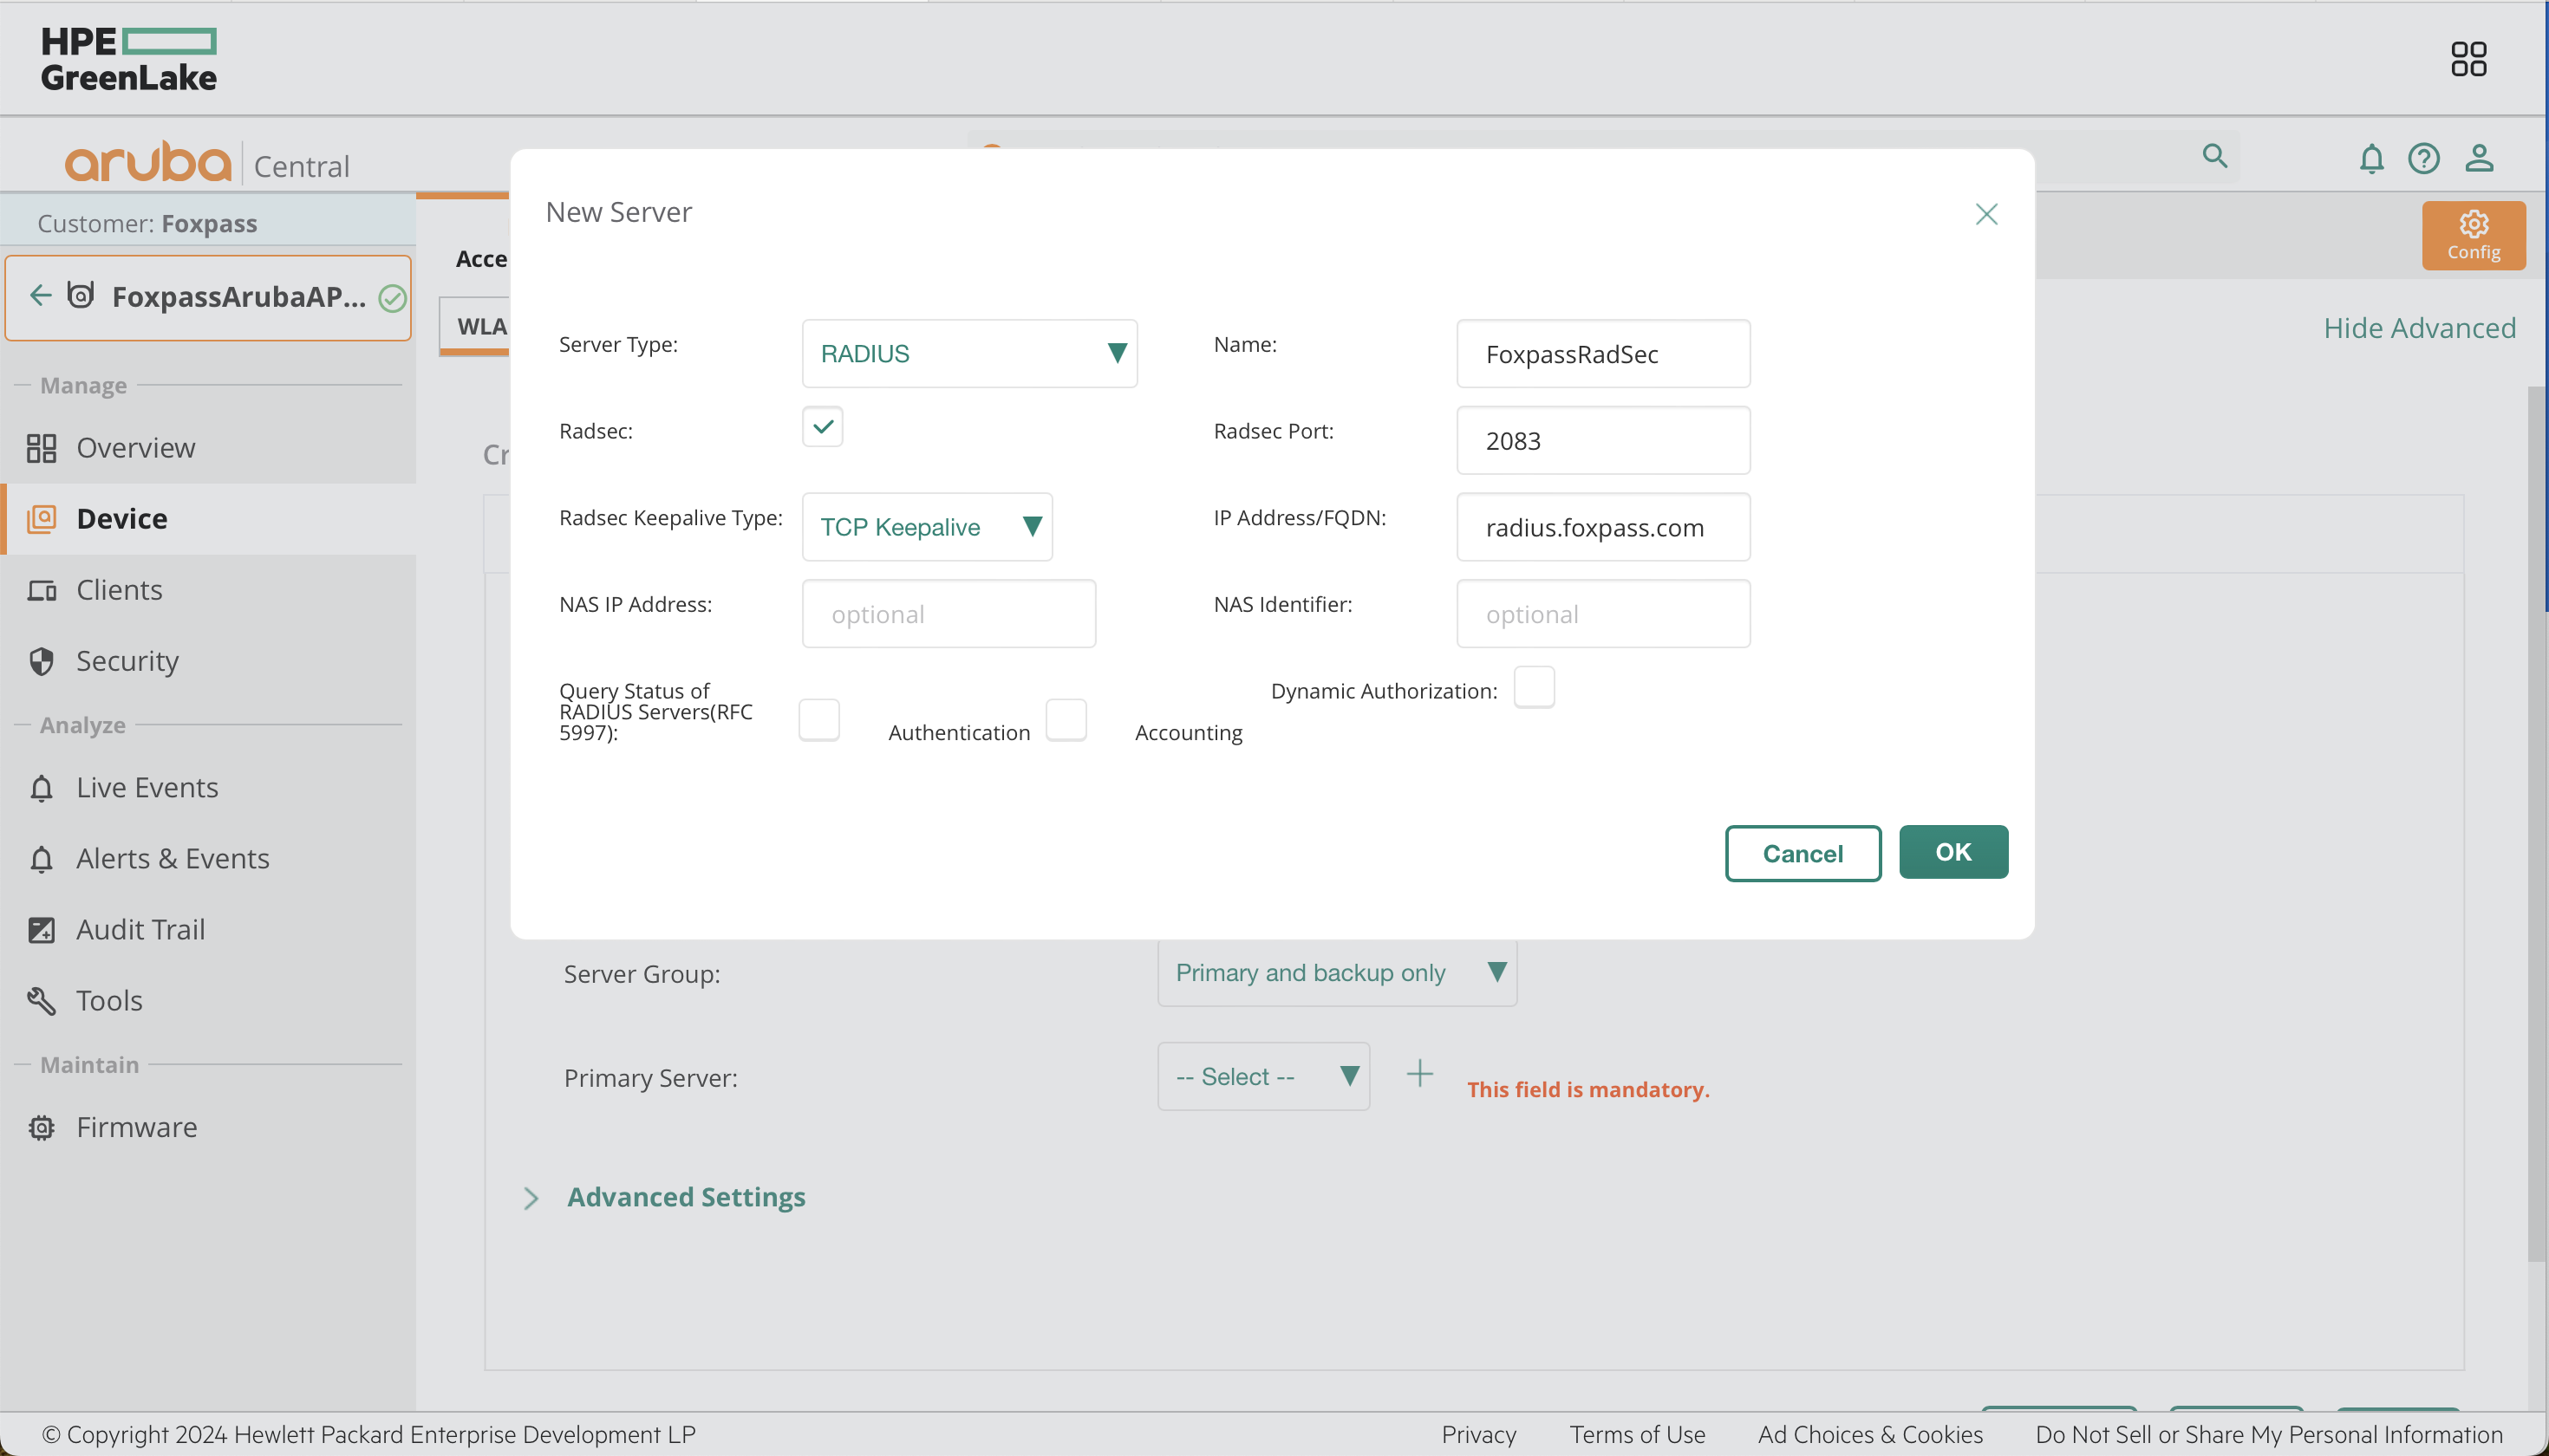Open the notifications bell icon
Screen dimensions: 2549x1456
[2371, 158]
